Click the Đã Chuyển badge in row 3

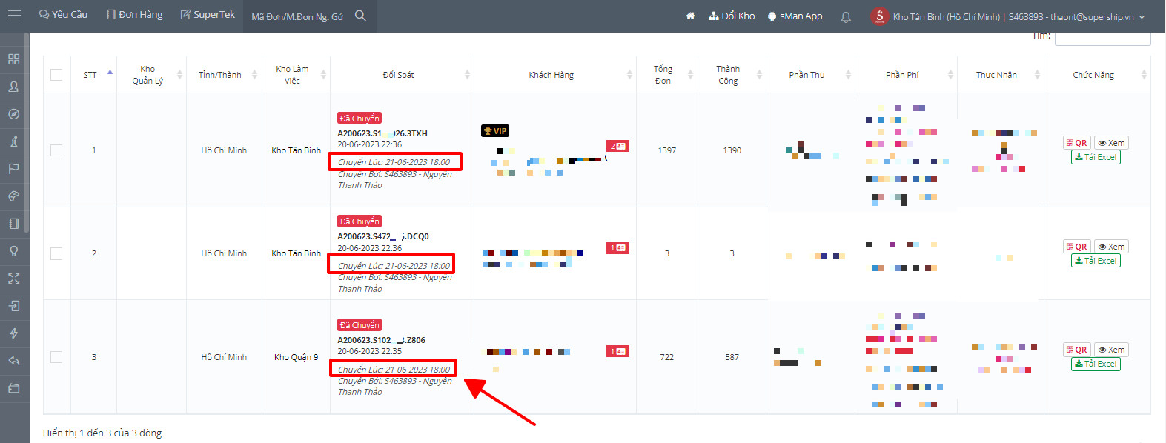(x=360, y=325)
